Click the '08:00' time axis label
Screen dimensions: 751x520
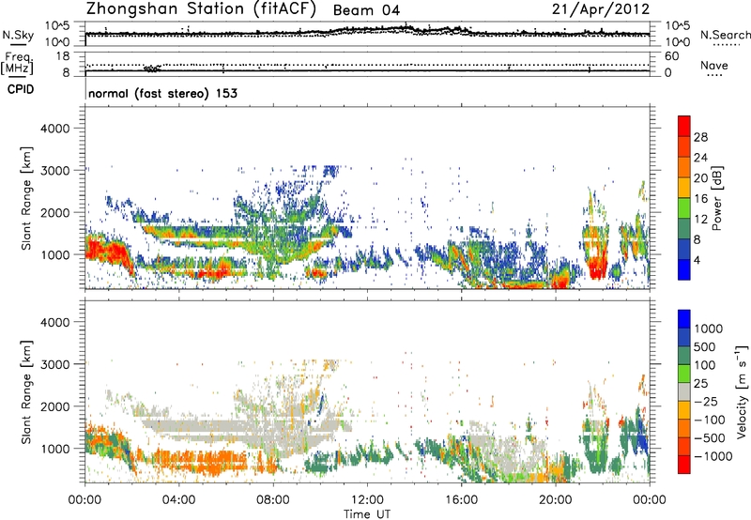pyautogui.click(x=273, y=500)
